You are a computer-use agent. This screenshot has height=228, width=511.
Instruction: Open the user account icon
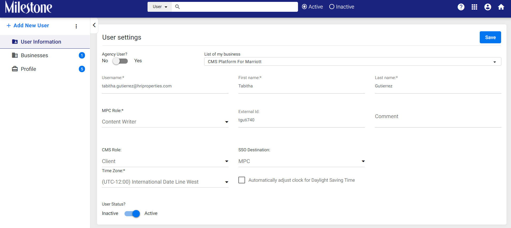(488, 7)
